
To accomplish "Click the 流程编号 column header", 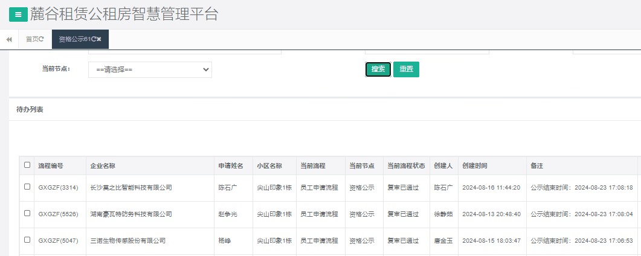I will (x=51, y=165).
